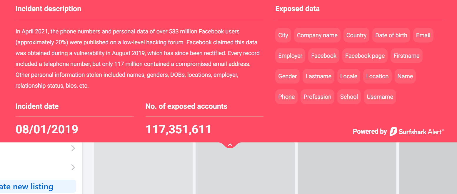The width and height of the screenshot is (457, 194).
Task: Click the Company name tag
Action: (x=317, y=35)
